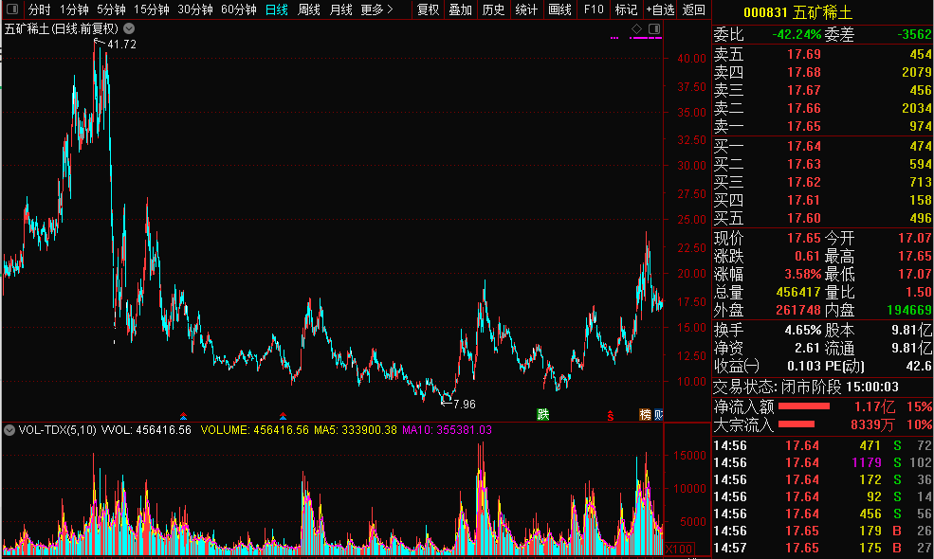Click the 复权 adjustment button
Viewport: 934px width, 559px height.
(428, 9)
